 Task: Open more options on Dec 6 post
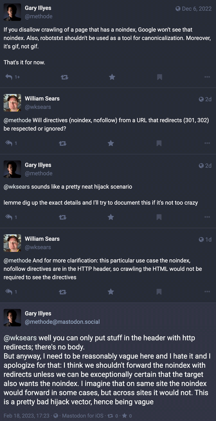click(x=207, y=77)
